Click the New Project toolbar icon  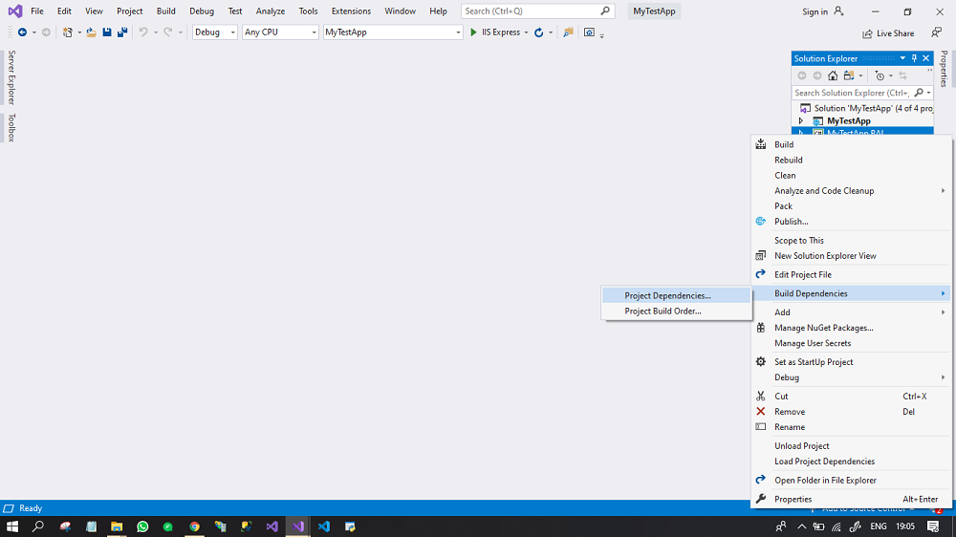click(68, 32)
